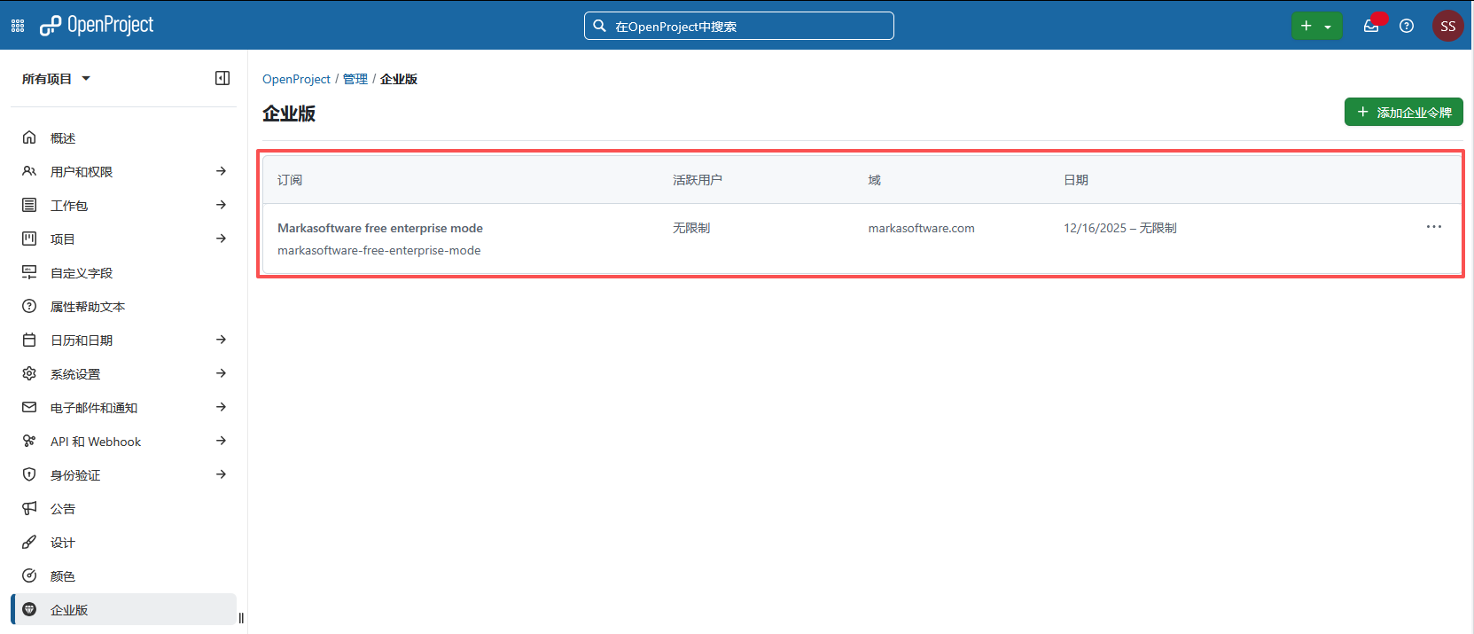The width and height of the screenshot is (1474, 634).
Task: Open the 公告 menu item
Action: [123, 508]
